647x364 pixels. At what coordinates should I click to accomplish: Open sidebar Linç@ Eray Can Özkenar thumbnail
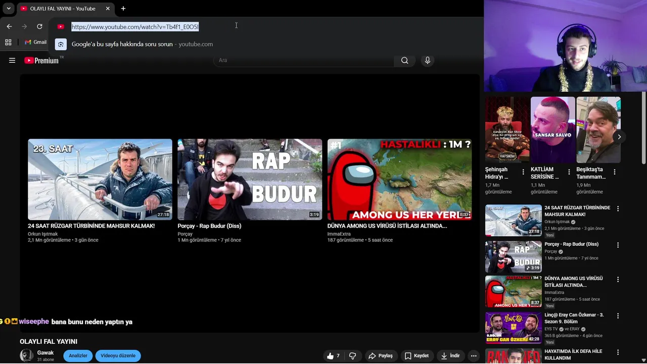click(514, 328)
